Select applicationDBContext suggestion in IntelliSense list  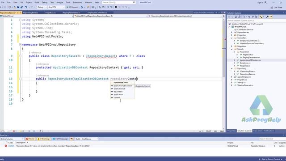click(x=122, y=86)
